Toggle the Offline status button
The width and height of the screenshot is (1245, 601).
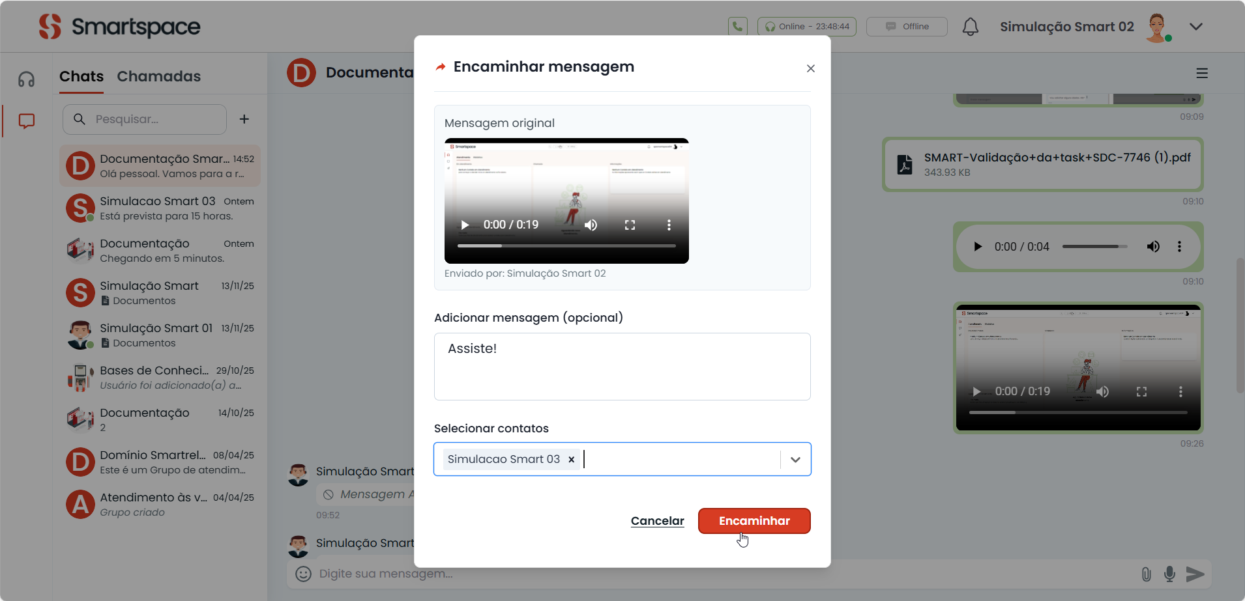pyautogui.click(x=906, y=27)
